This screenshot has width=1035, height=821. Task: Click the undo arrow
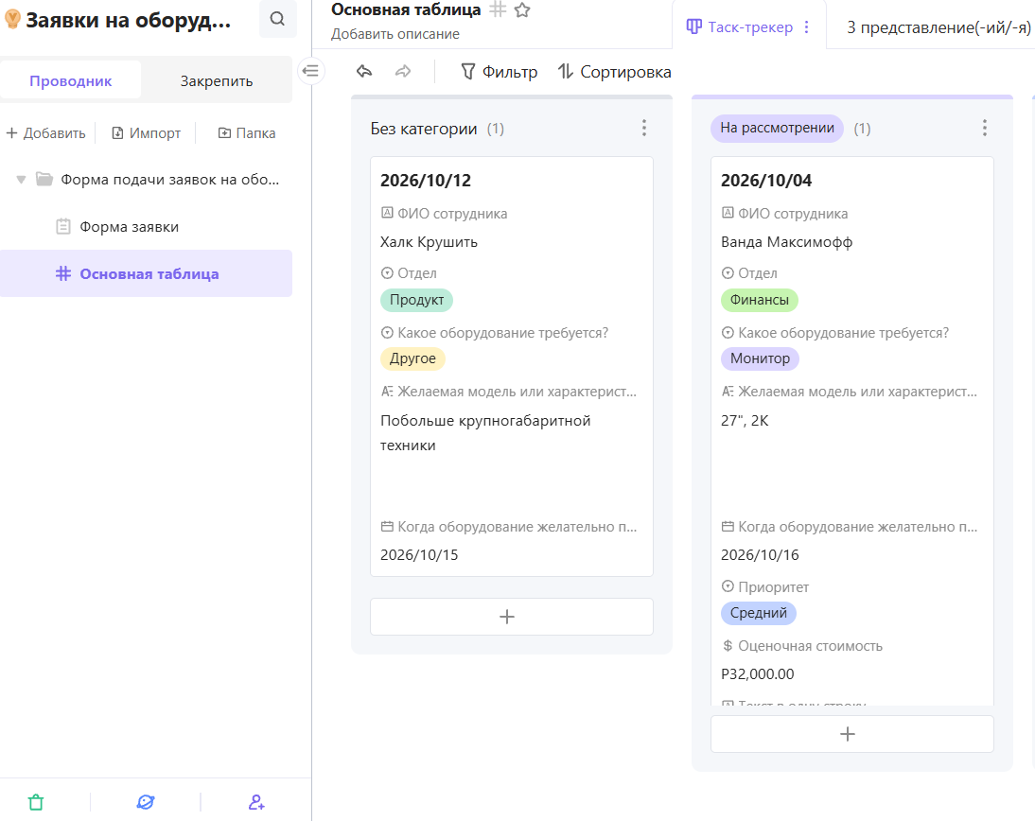[x=364, y=71]
